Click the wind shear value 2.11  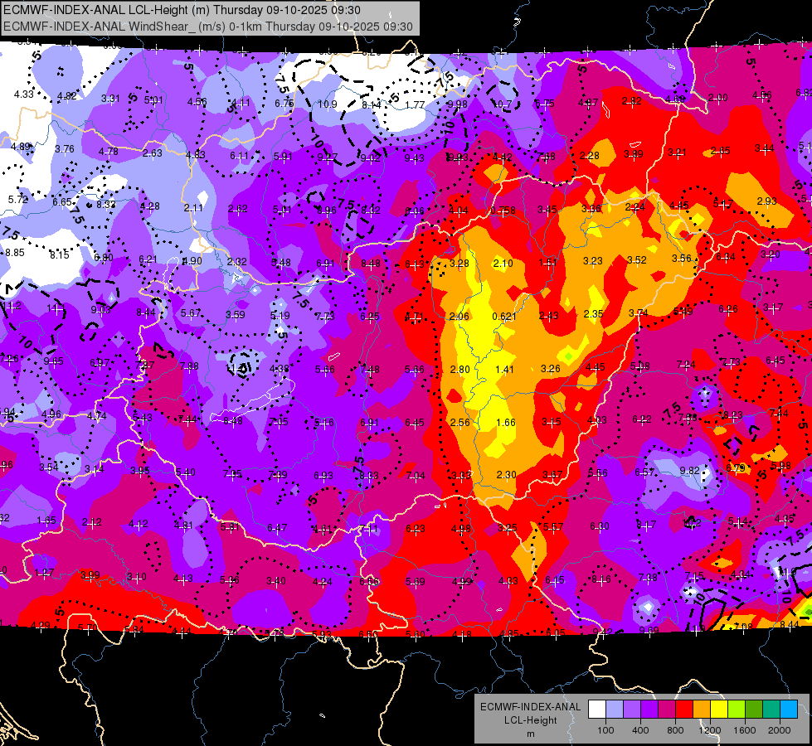193,207
